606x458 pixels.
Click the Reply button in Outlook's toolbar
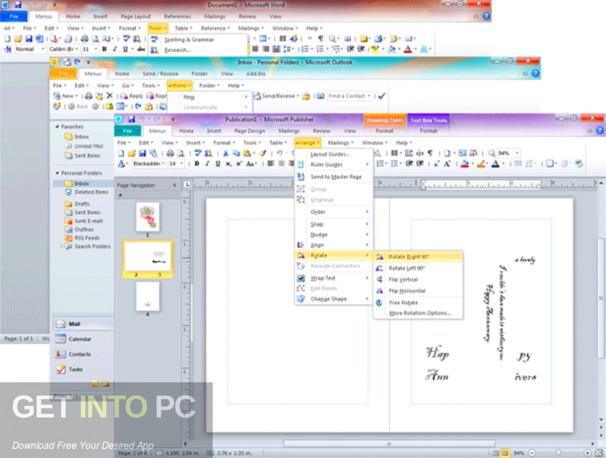(132, 96)
